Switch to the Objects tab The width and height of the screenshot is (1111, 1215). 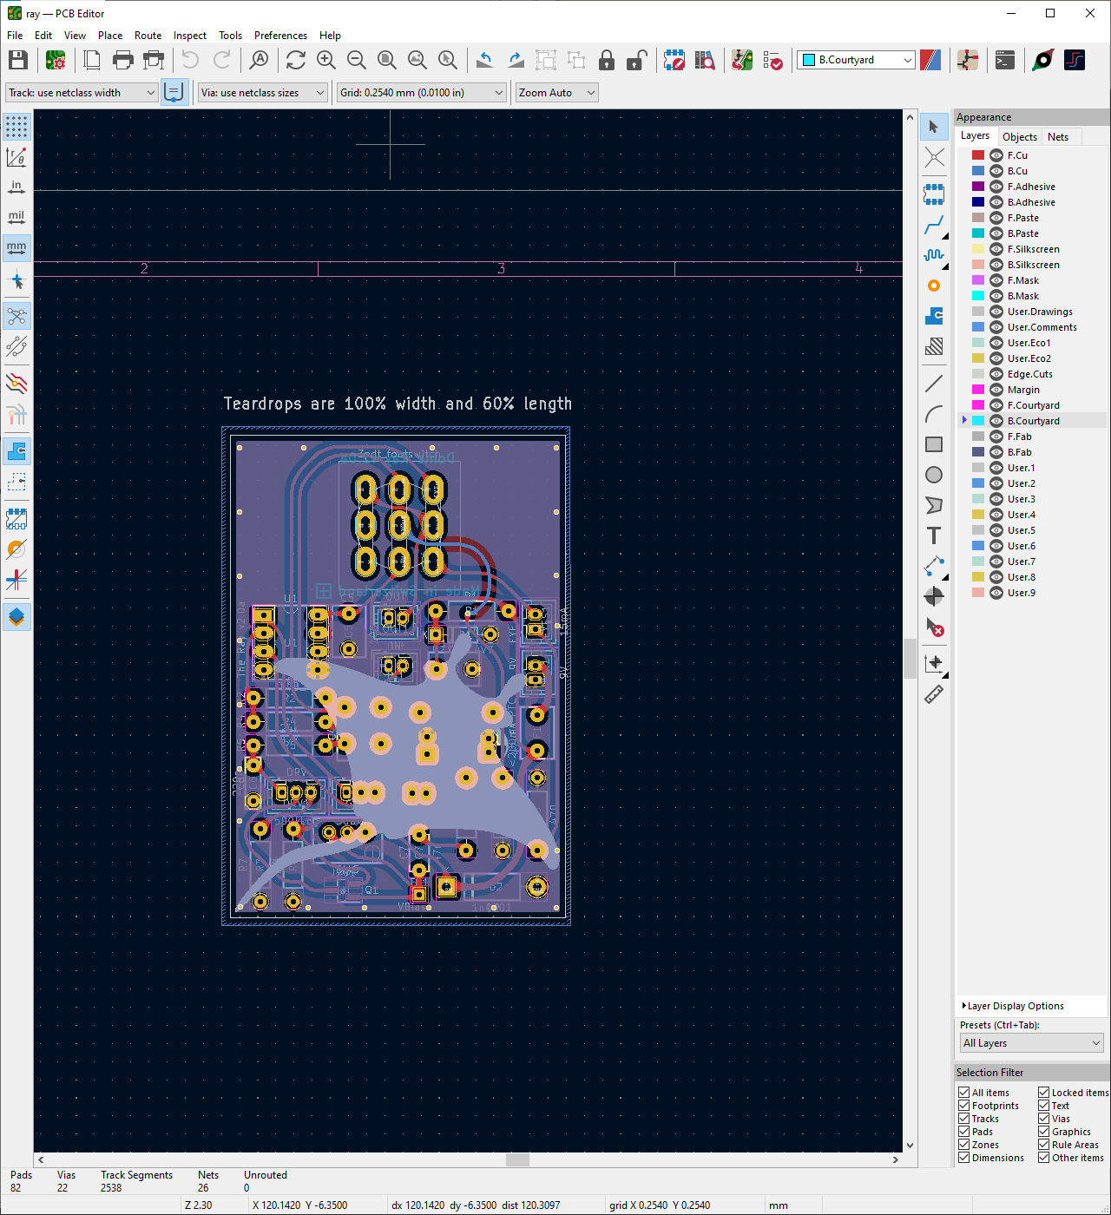[x=1019, y=136]
